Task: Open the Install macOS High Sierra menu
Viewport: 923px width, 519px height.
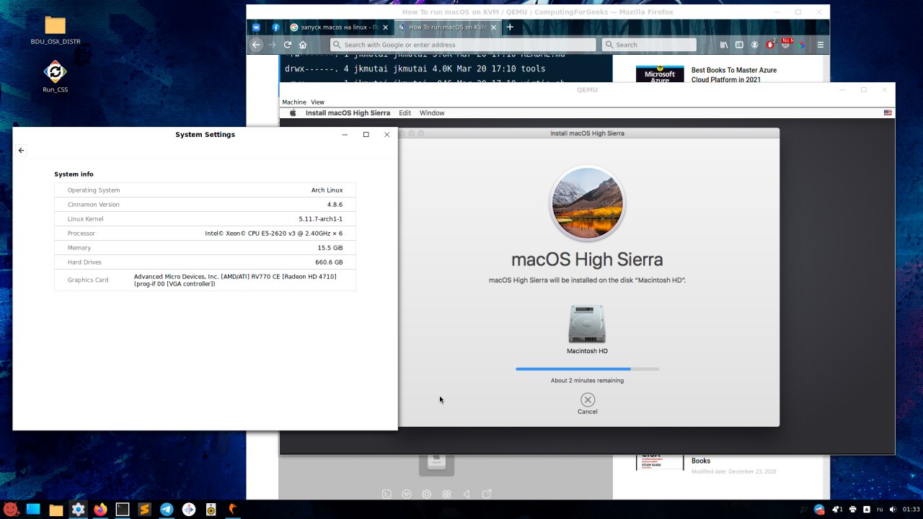Action: pos(348,113)
